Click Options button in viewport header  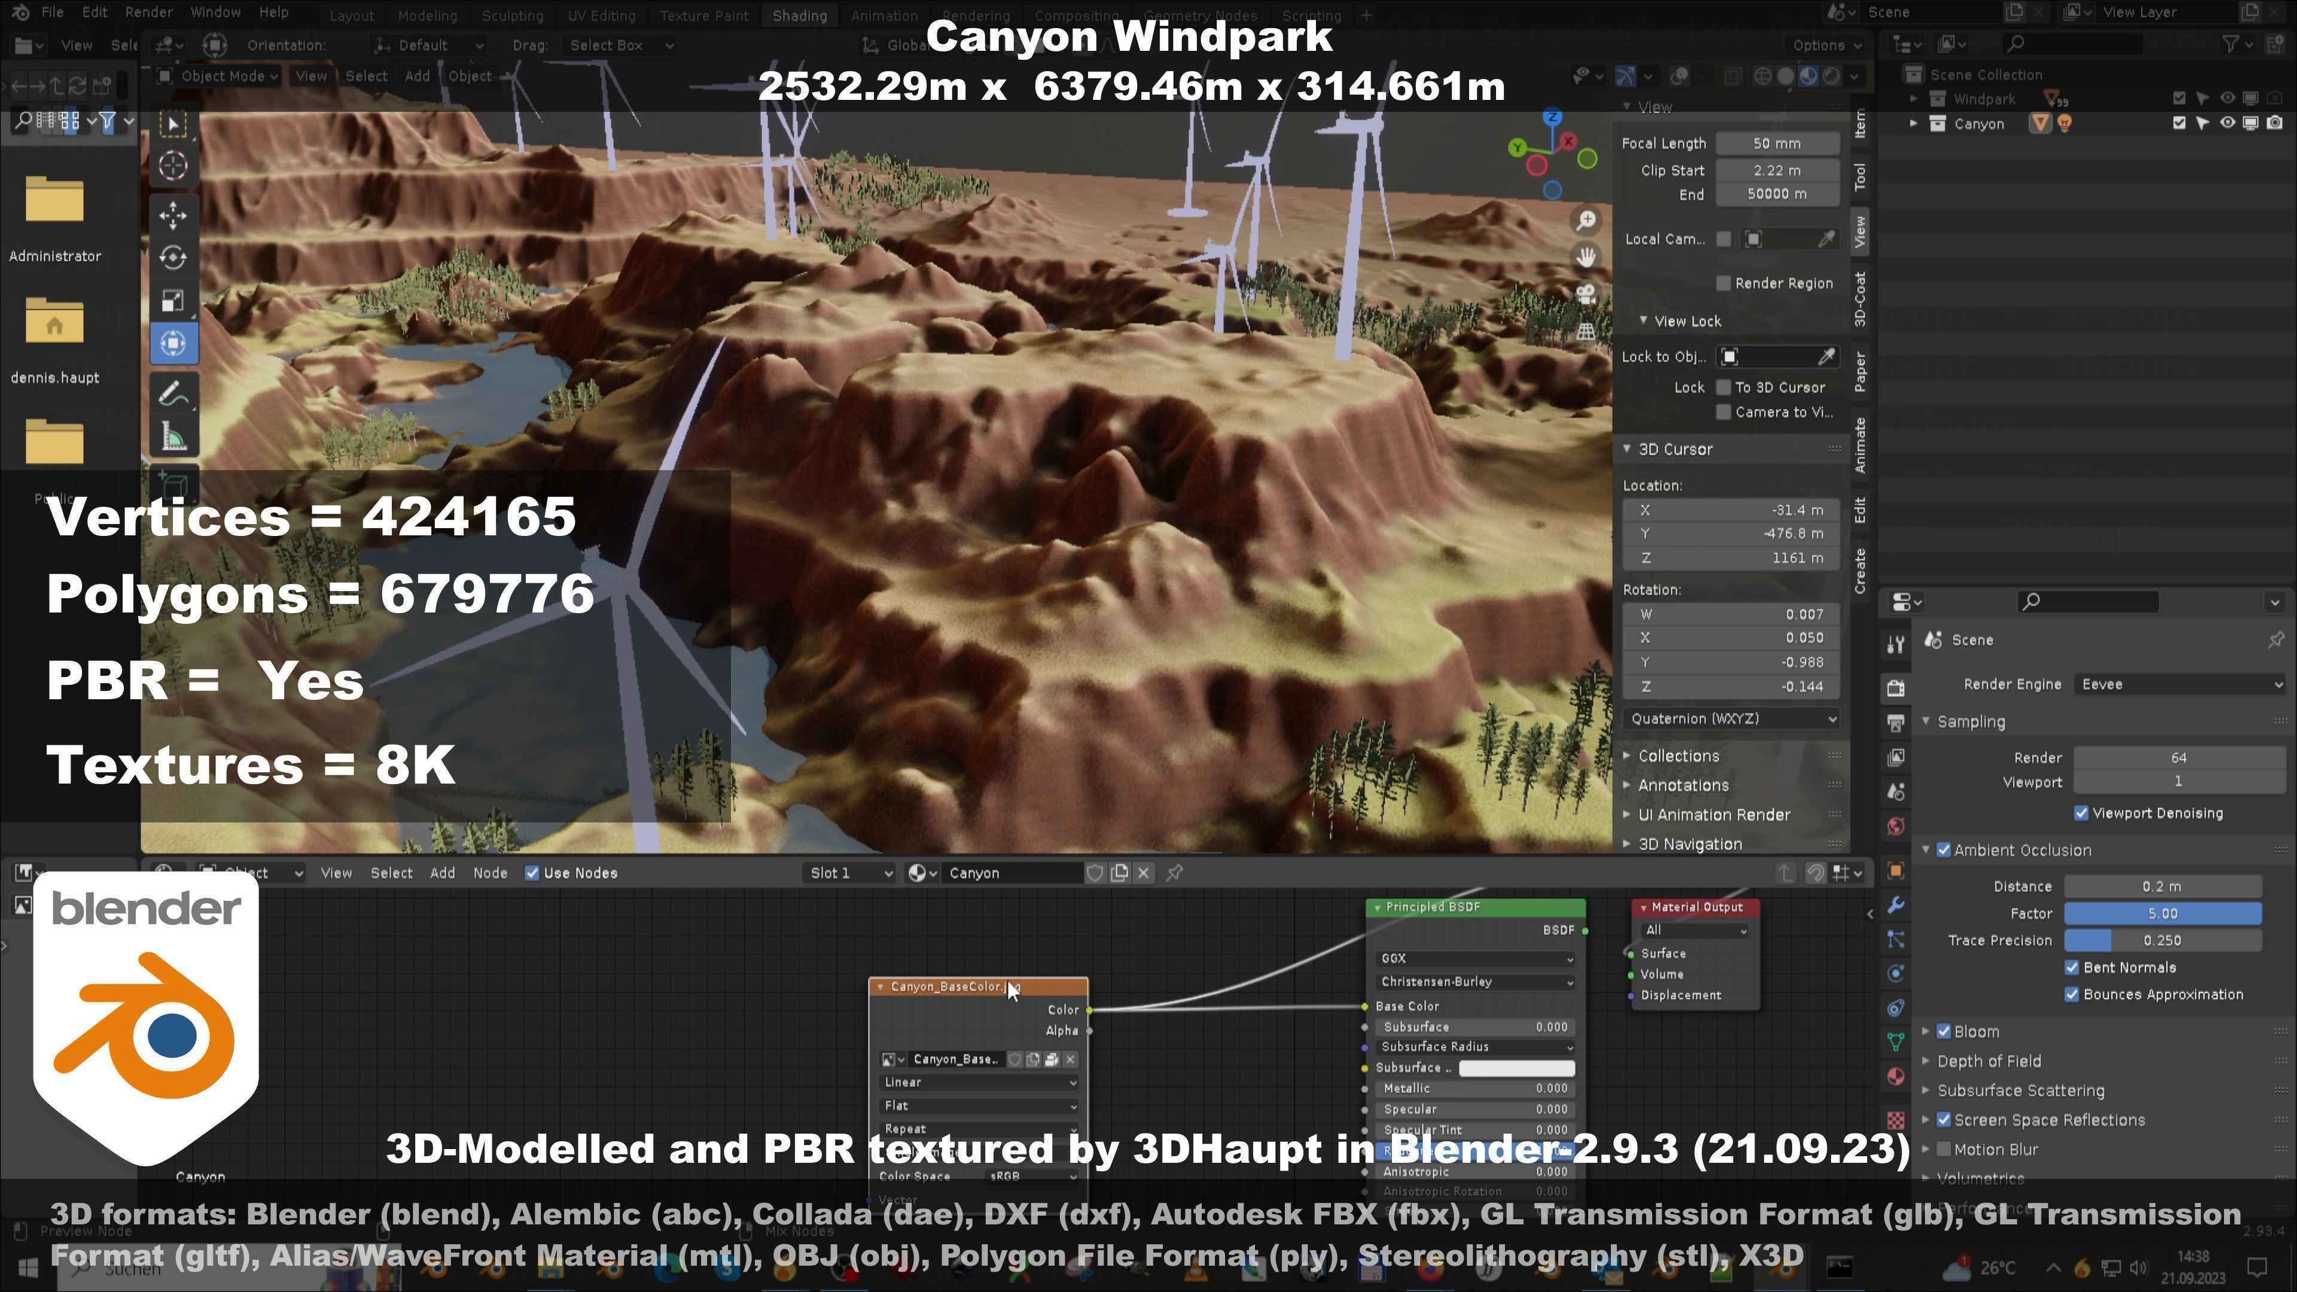point(1827,45)
